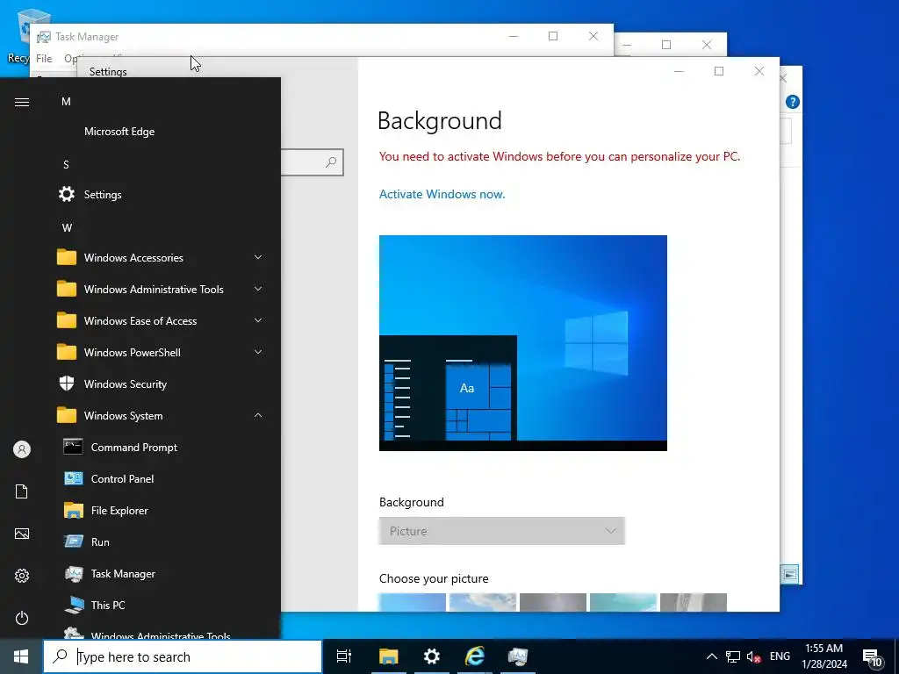Minimize the Task Manager window
899x674 pixels.
click(513, 36)
